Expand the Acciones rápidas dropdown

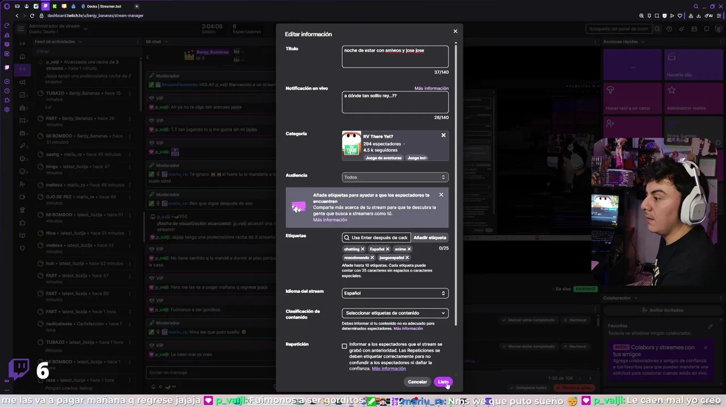click(642, 41)
